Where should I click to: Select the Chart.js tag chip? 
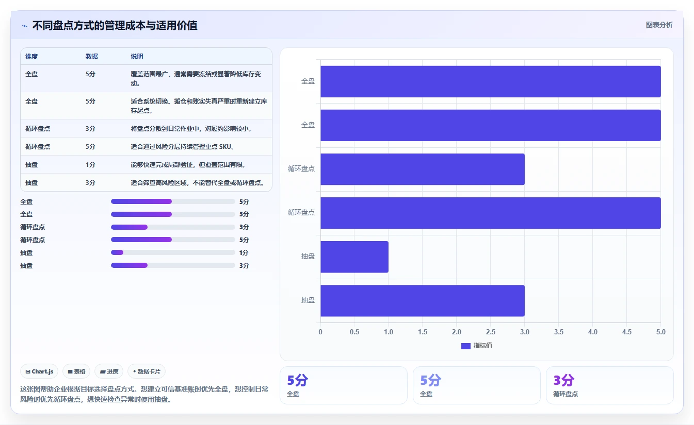click(39, 371)
